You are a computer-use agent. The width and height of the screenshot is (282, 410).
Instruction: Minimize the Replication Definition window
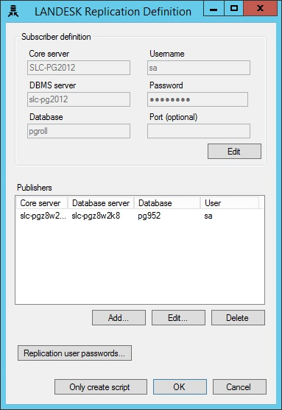pos(214,8)
